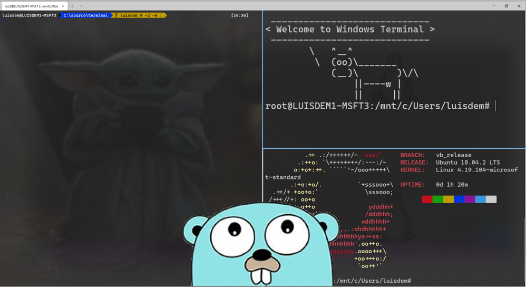Click the ASCII cow art
Viewport: 526px width, 287px height.
364,74
